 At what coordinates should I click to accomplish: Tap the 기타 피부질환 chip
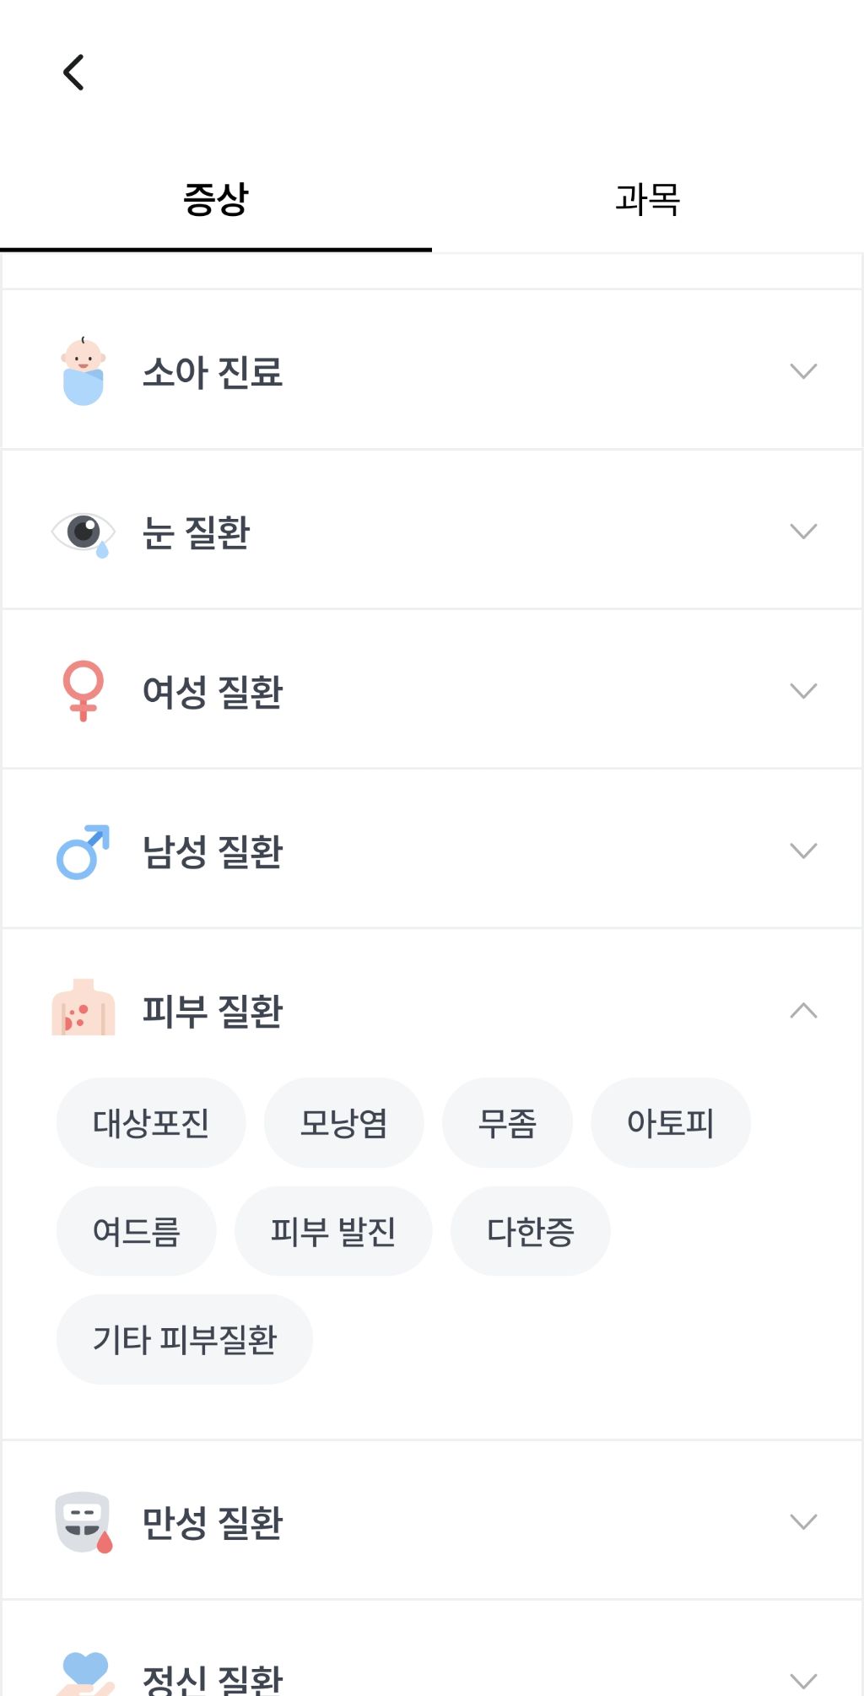tap(184, 1339)
